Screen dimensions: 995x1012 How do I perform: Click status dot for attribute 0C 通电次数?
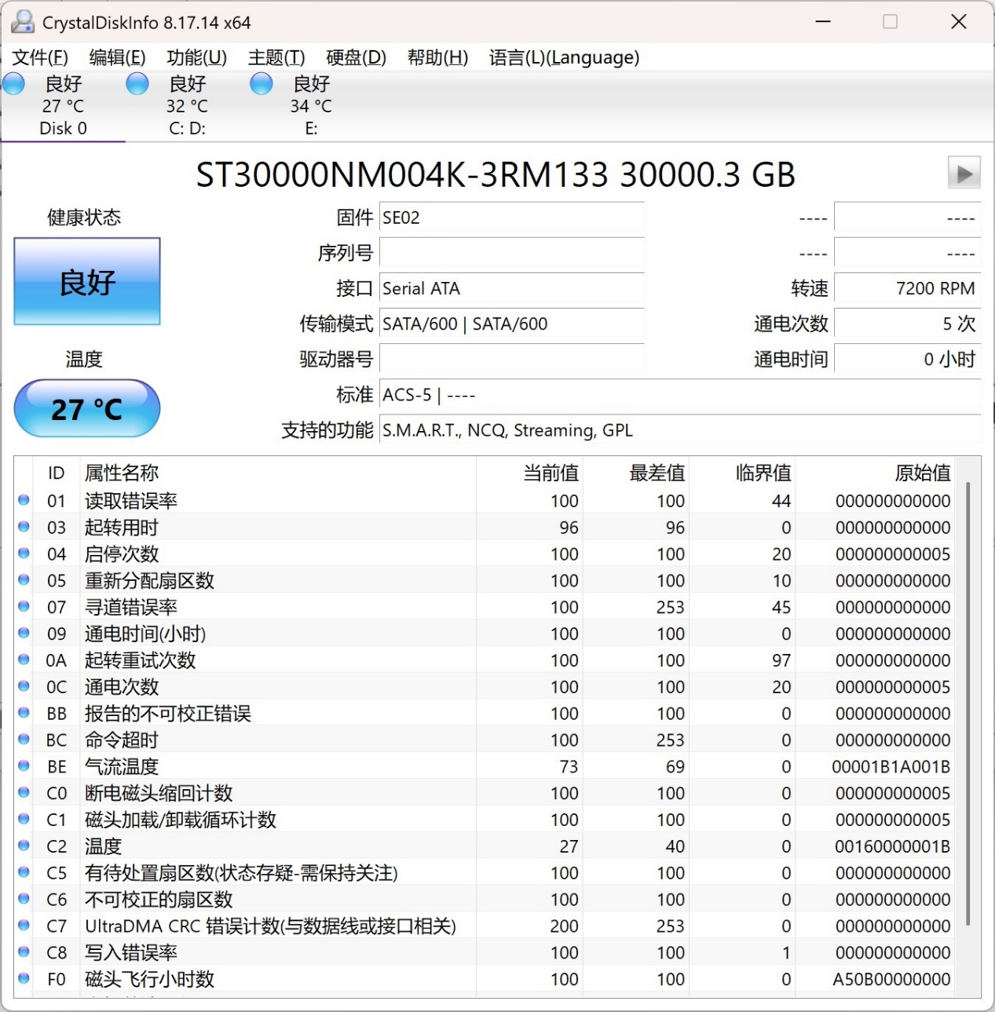coord(24,686)
